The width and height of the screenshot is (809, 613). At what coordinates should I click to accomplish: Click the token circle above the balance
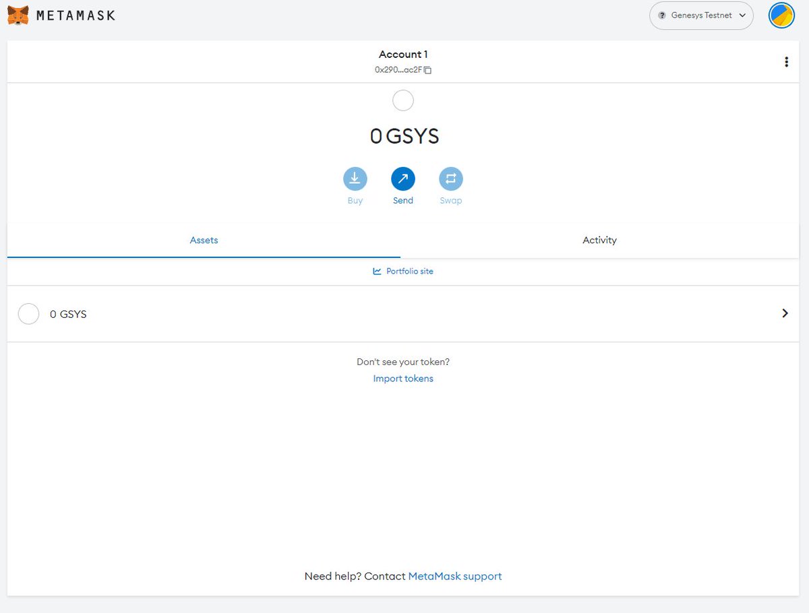pyautogui.click(x=403, y=100)
